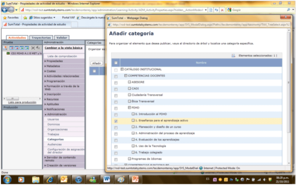Open Windows Explorer folder from taskbar

[36, 180]
